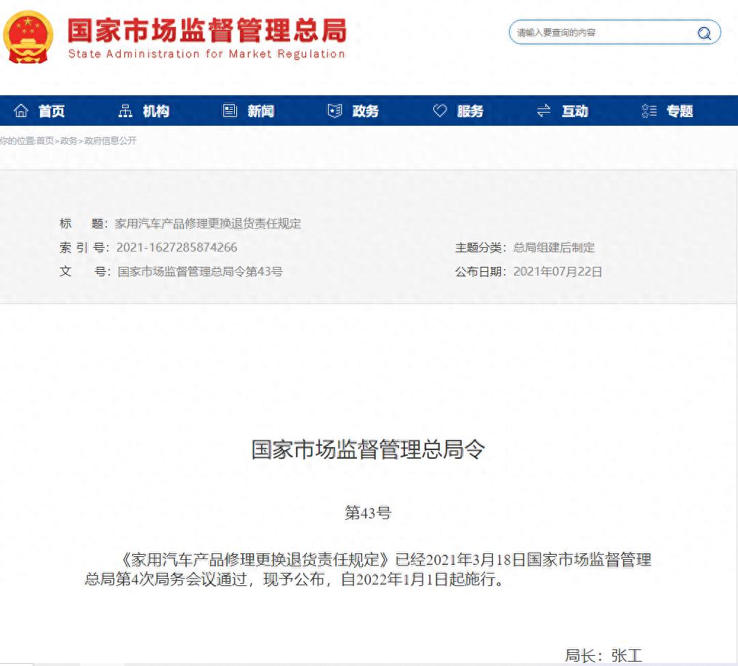Follow the 政务 breadcrumb link

68,141
